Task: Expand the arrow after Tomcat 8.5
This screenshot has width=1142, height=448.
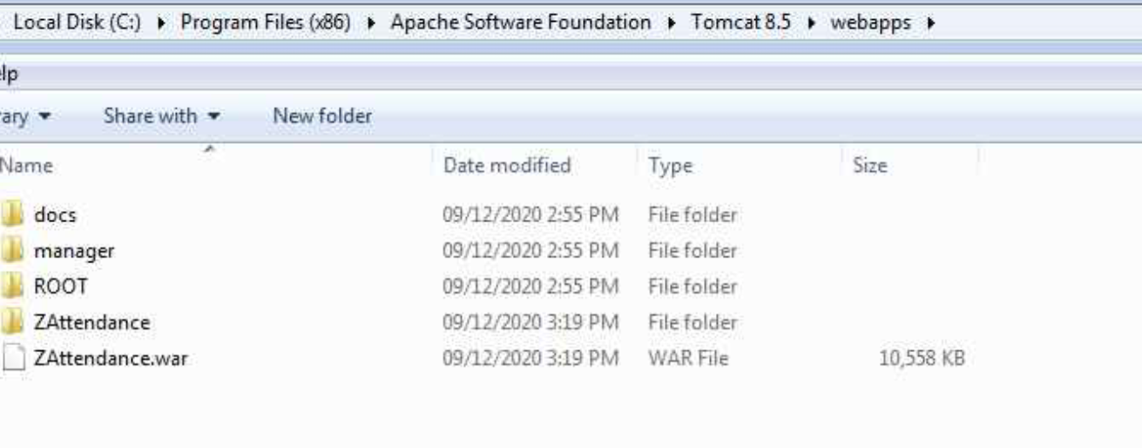Action: [x=810, y=24]
